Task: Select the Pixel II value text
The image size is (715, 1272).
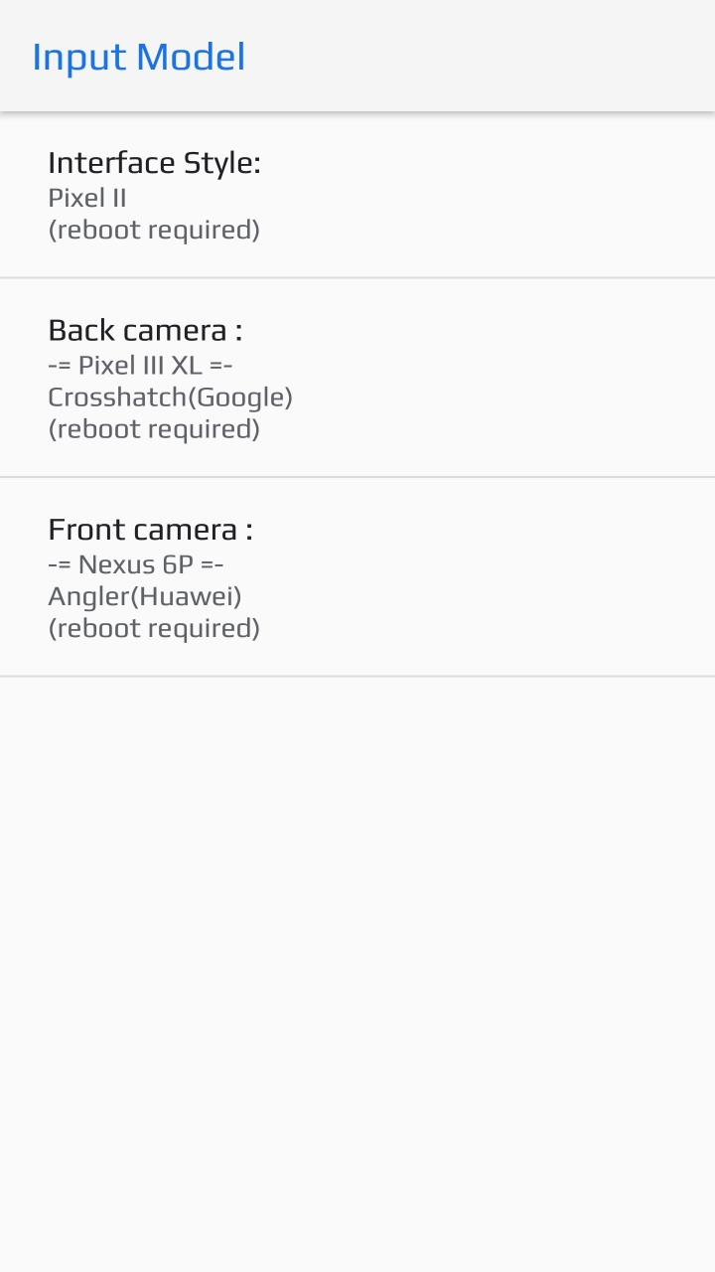Action: pyautogui.click(x=87, y=198)
